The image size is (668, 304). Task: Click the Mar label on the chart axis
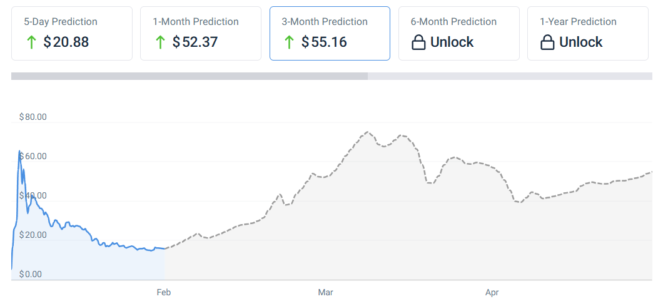coord(325,292)
